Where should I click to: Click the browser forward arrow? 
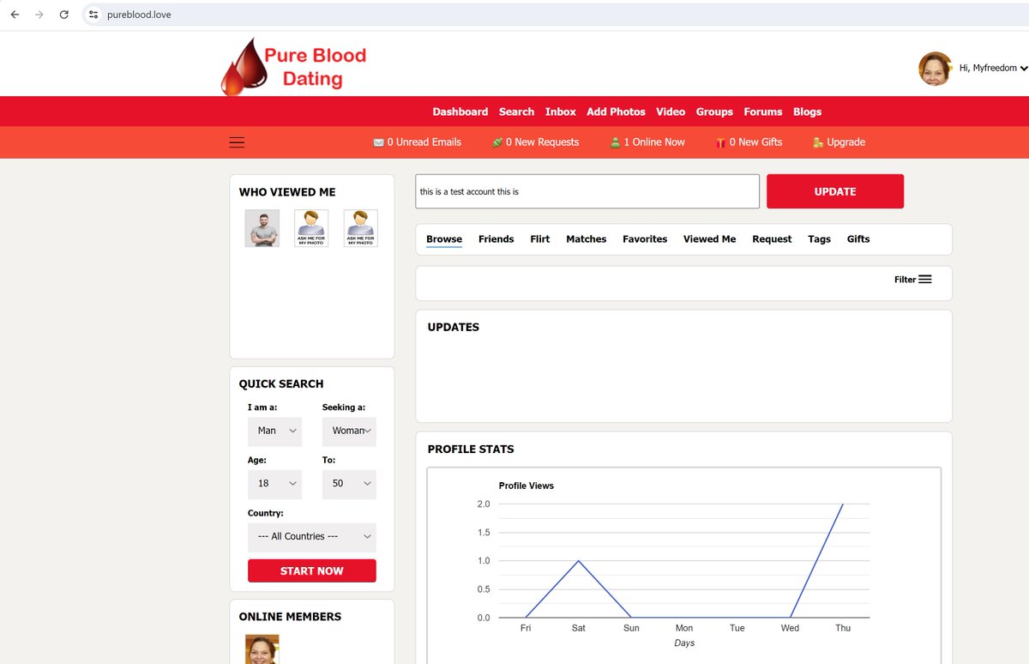click(39, 15)
